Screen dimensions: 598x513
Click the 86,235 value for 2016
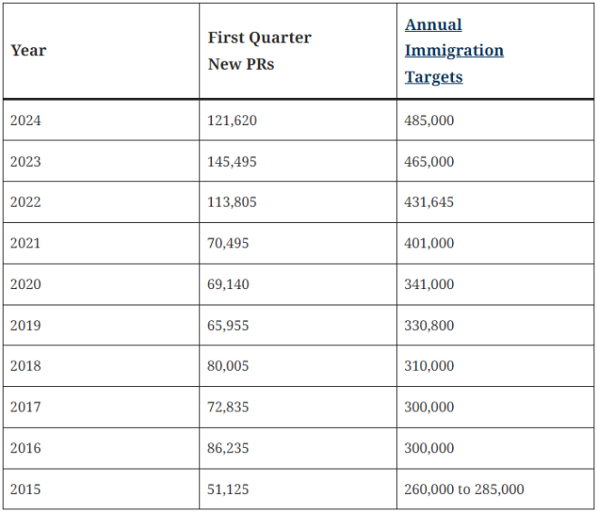coord(228,448)
